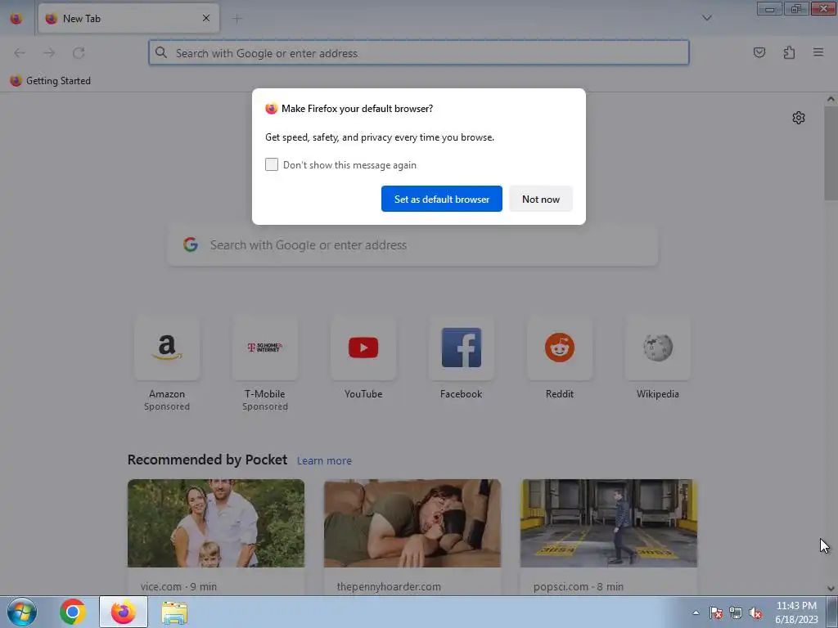Viewport: 838px width, 628px height.
Task: Focus the page Google search field
Action: click(412, 245)
